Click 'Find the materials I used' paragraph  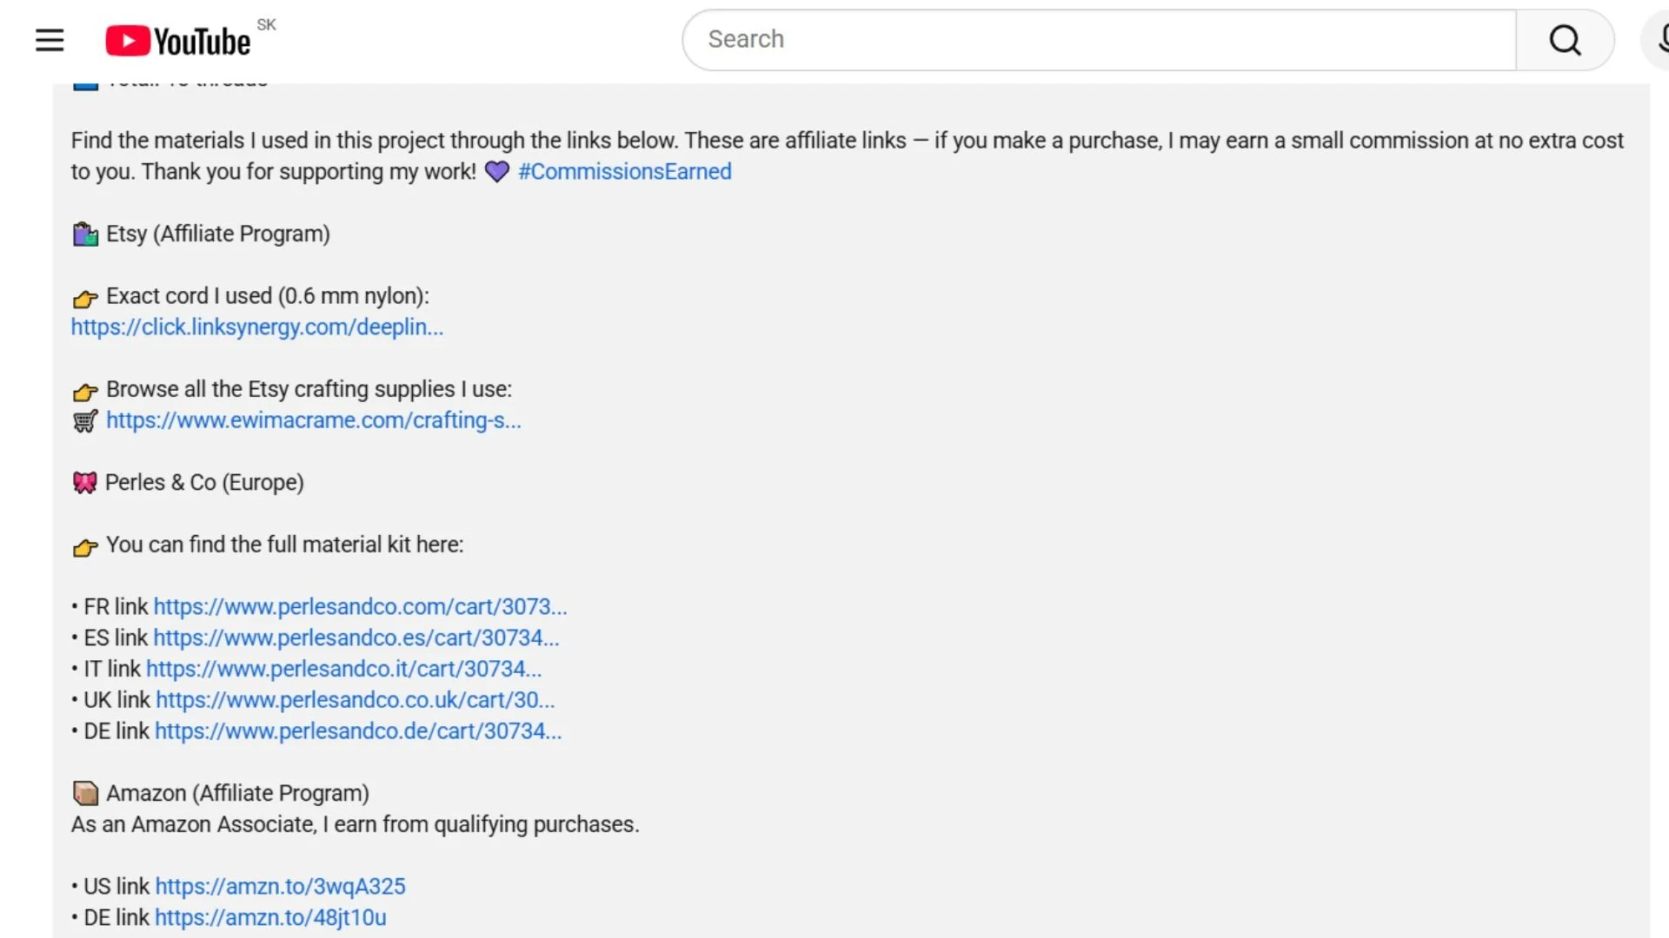(848, 156)
